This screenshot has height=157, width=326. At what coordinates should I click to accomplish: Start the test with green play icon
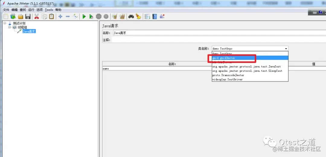tap(84, 16)
